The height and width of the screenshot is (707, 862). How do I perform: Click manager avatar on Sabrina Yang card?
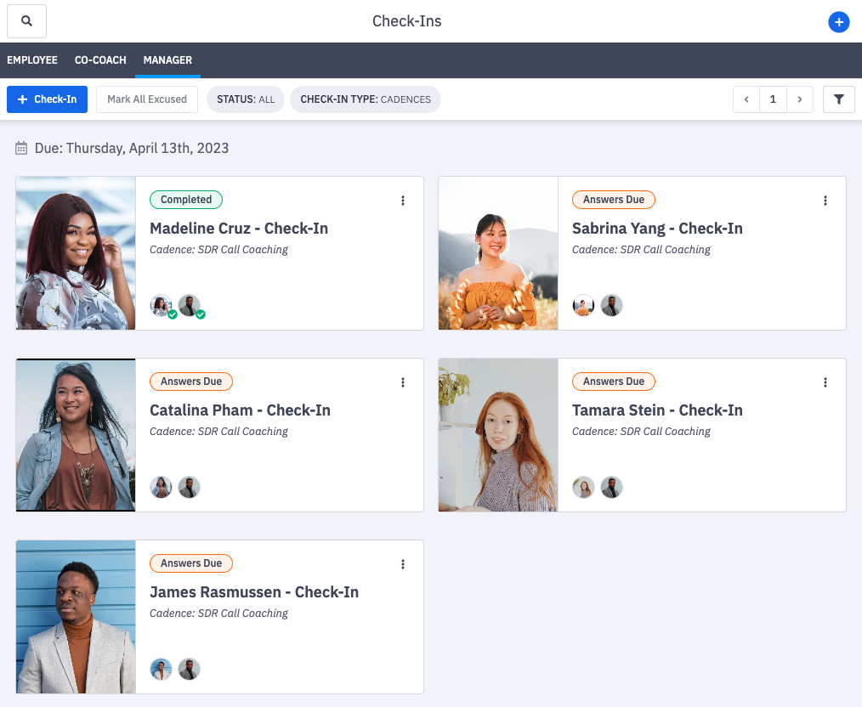tap(611, 305)
